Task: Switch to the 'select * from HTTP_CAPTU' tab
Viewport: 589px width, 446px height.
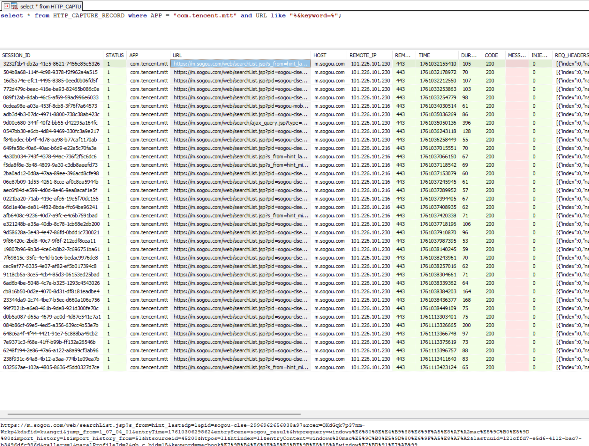Action: (50, 7)
